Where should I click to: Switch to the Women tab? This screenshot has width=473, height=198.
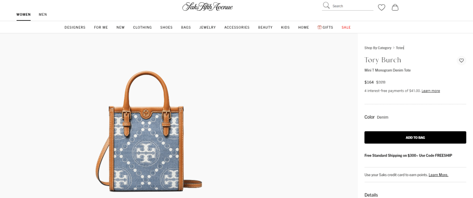click(x=24, y=14)
